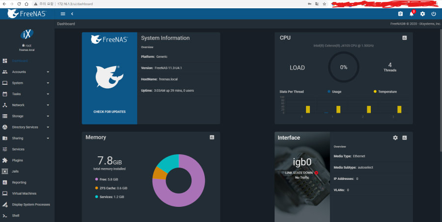The image size is (442, 222).
Task: Open the alerts bell notification icon
Action: tap(412, 14)
